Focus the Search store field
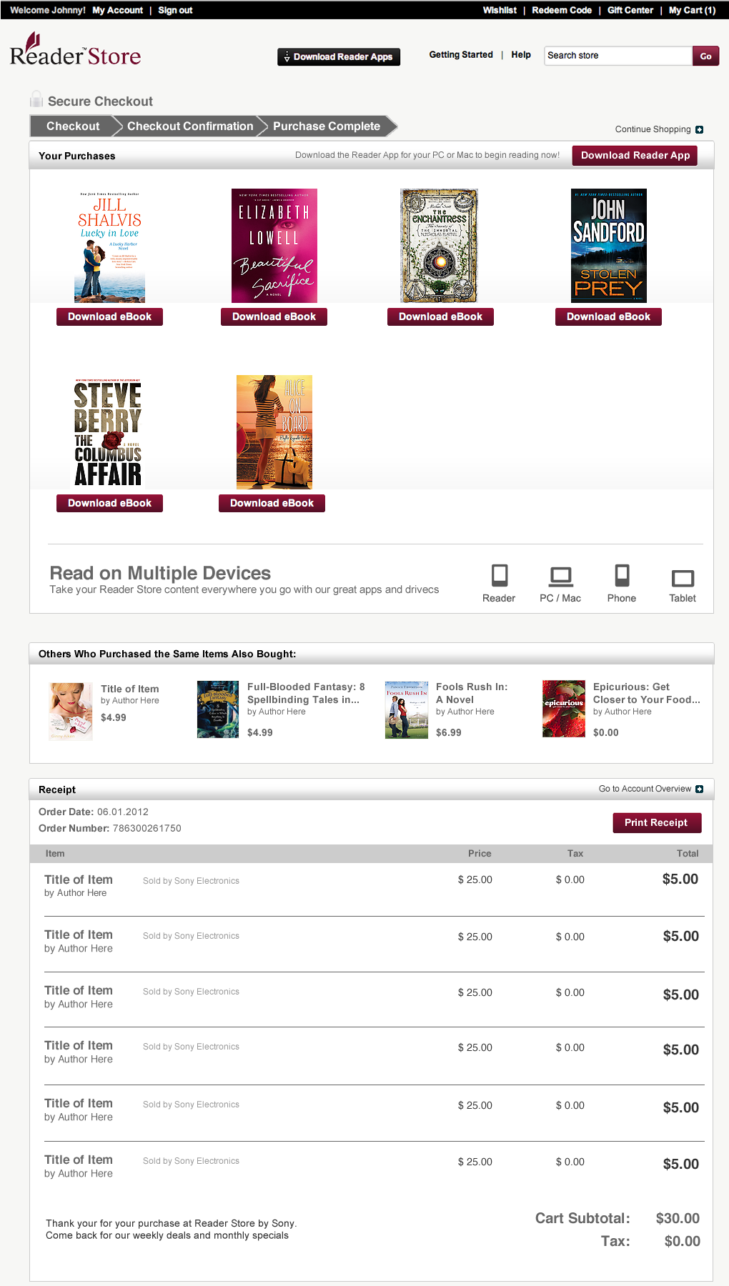The image size is (729, 1286). (618, 56)
